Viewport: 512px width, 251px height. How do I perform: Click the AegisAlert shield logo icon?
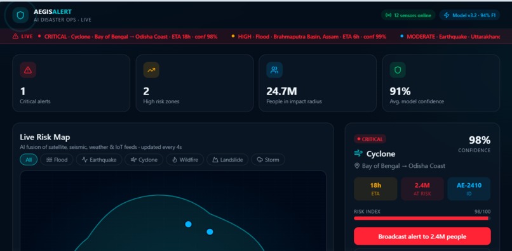point(20,15)
